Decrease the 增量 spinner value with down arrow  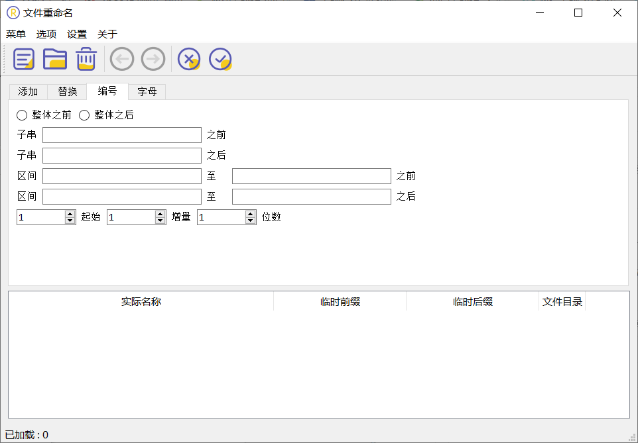point(160,221)
